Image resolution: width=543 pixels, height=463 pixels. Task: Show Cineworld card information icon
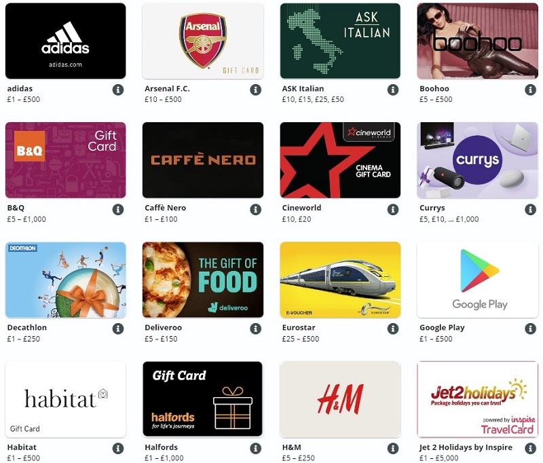[x=393, y=210]
